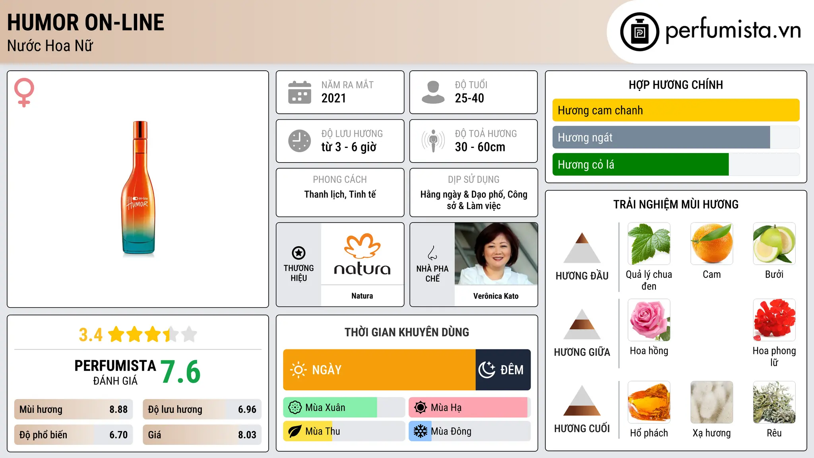Click the sillage icon beside Độ toả hương
This screenshot has width=814, height=458.
(x=433, y=141)
